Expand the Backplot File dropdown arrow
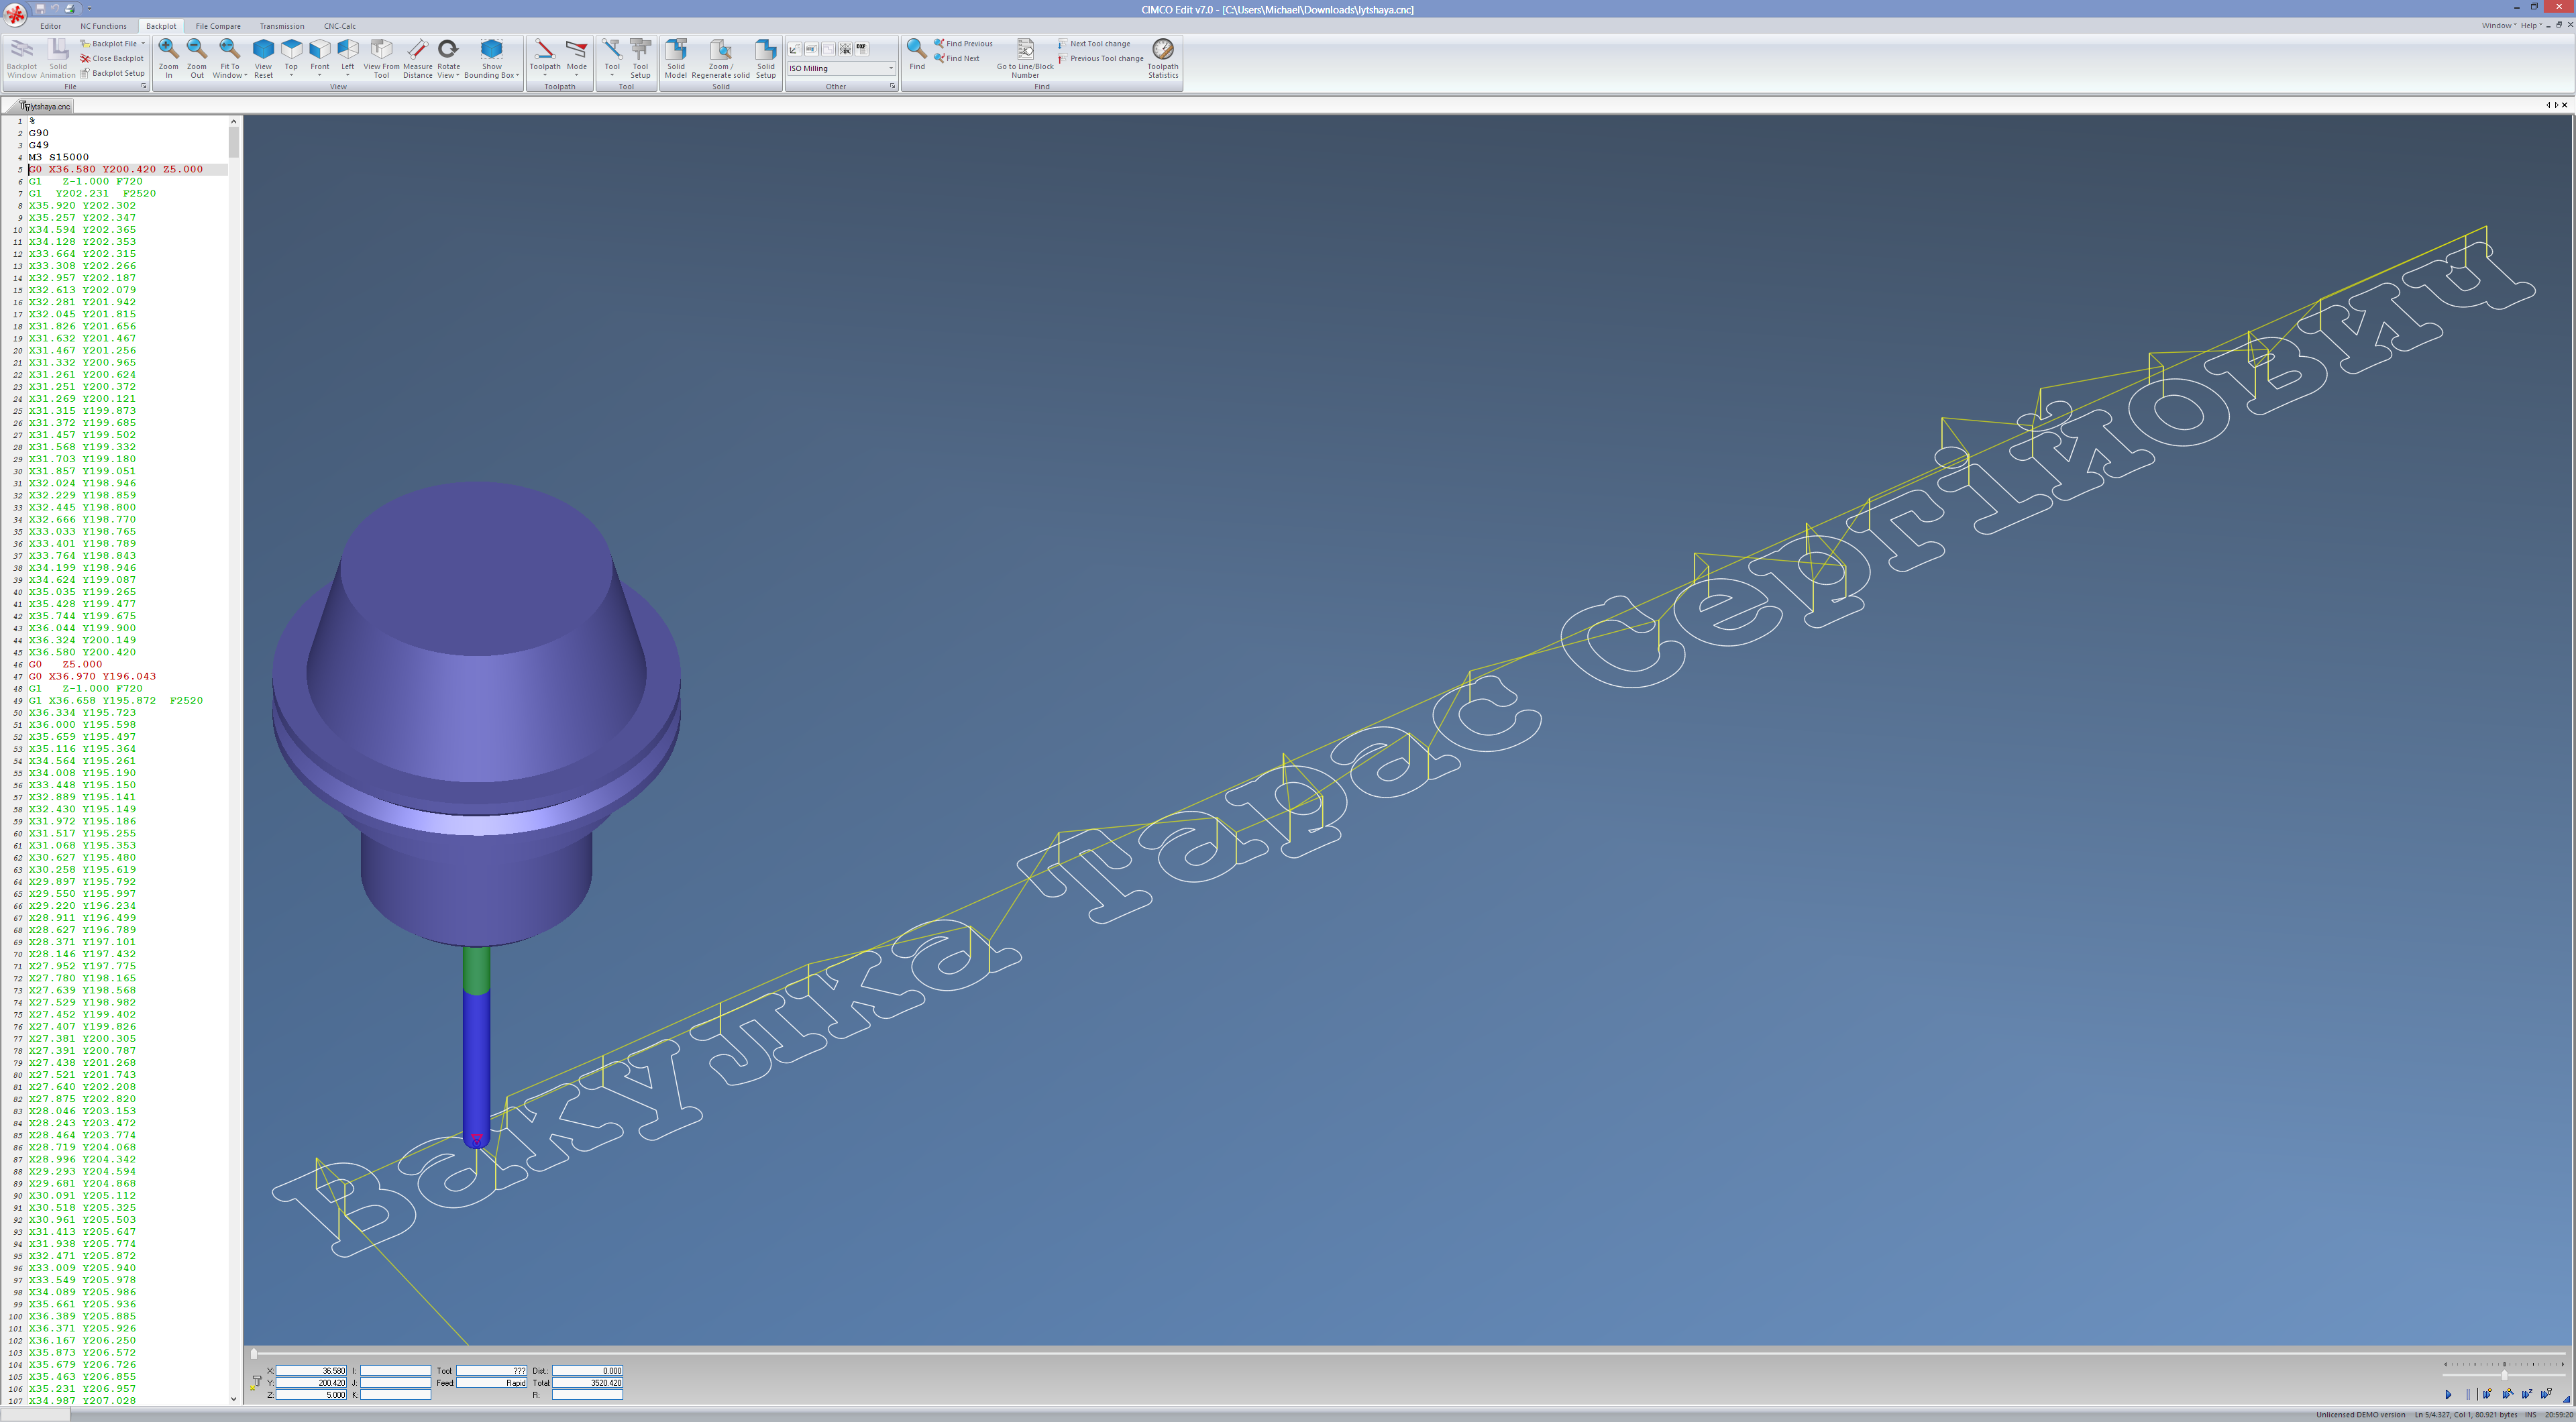This screenshot has width=2576, height=1422. coord(143,44)
